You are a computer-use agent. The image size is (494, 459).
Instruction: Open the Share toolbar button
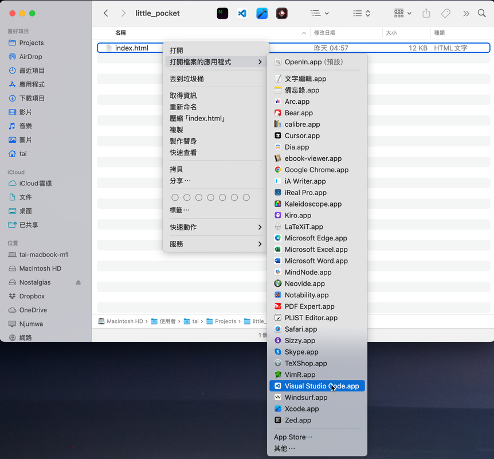tap(426, 13)
